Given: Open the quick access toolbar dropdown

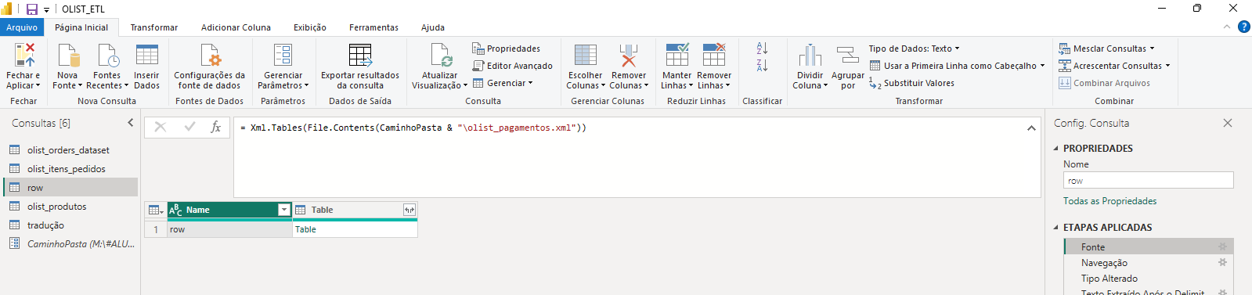Looking at the screenshot, I should pos(46,10).
